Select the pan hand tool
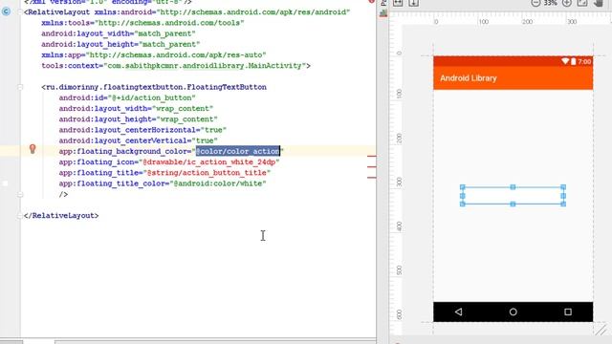612x344 pixels. 599,3
